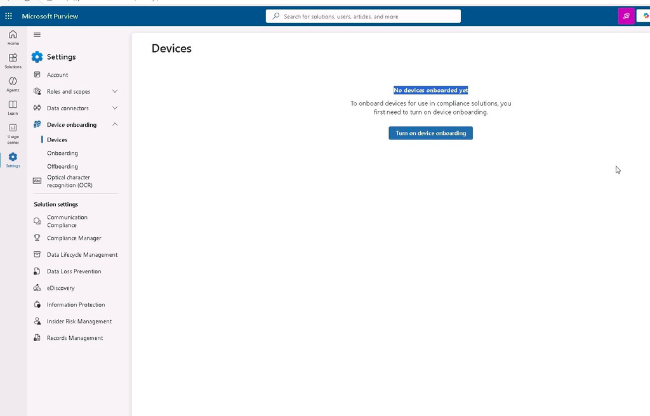Viewport: 650px width, 416px height.
Task: Go to Home in left rail
Action: point(13,37)
